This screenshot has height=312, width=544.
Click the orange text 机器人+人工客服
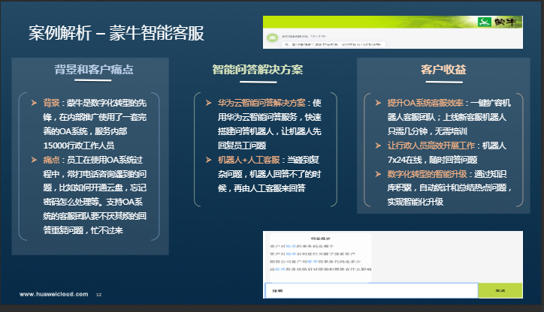coord(249,160)
